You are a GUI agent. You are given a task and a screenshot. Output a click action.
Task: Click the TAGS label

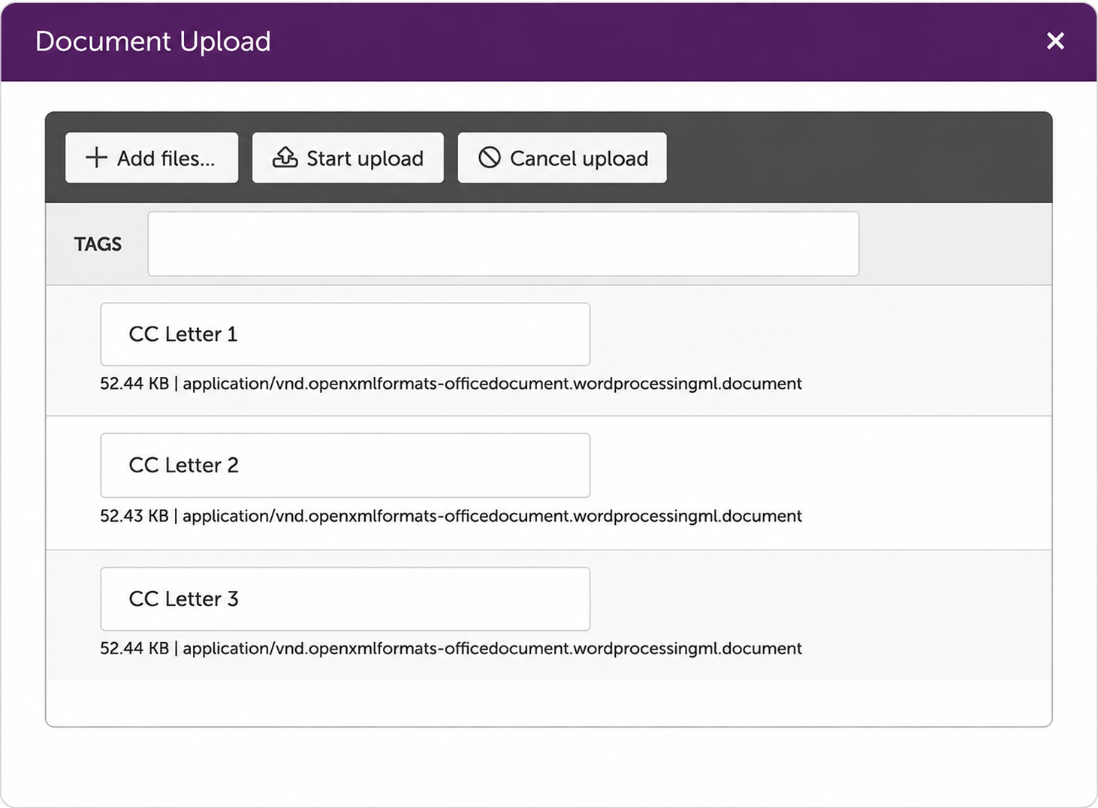pos(98,244)
